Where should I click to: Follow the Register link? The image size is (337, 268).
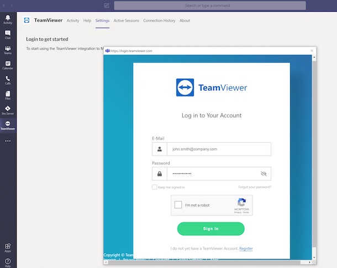[x=246, y=249]
